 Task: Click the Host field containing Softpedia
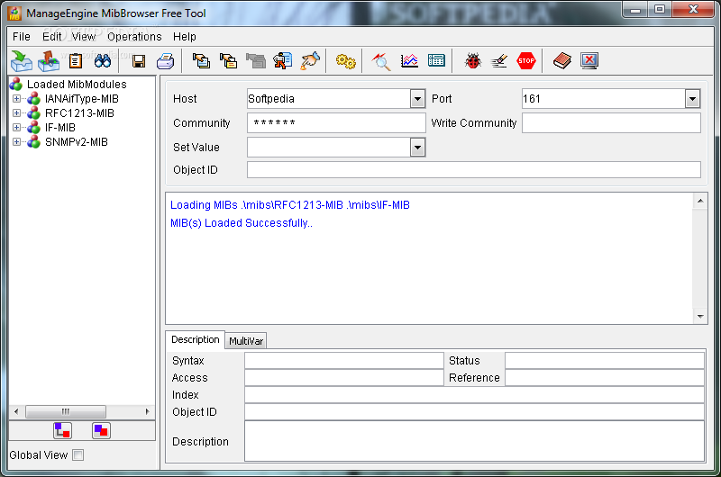329,99
